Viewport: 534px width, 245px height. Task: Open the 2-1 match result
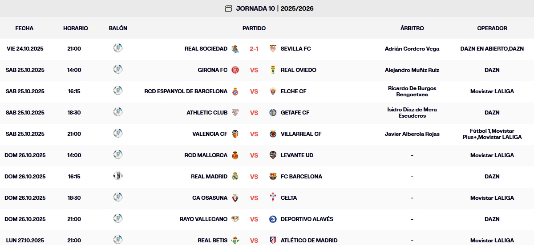pyautogui.click(x=254, y=49)
